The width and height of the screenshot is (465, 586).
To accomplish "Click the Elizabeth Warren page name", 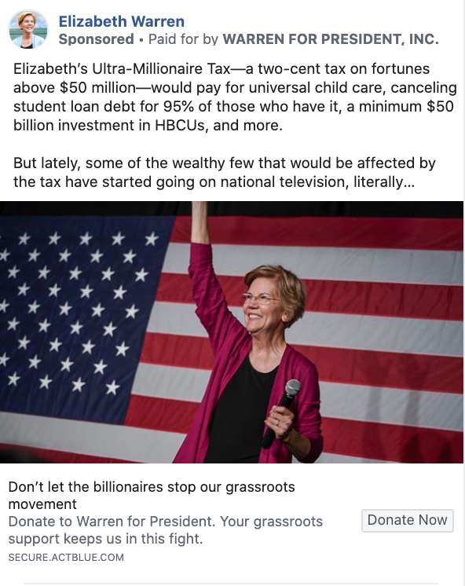I will pos(122,22).
